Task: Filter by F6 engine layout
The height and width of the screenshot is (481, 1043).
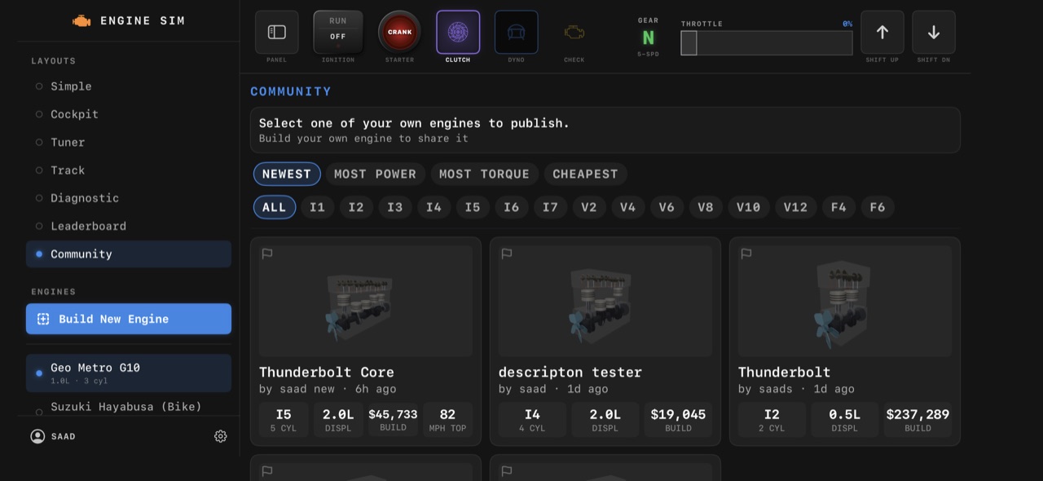Action: pyautogui.click(x=878, y=207)
